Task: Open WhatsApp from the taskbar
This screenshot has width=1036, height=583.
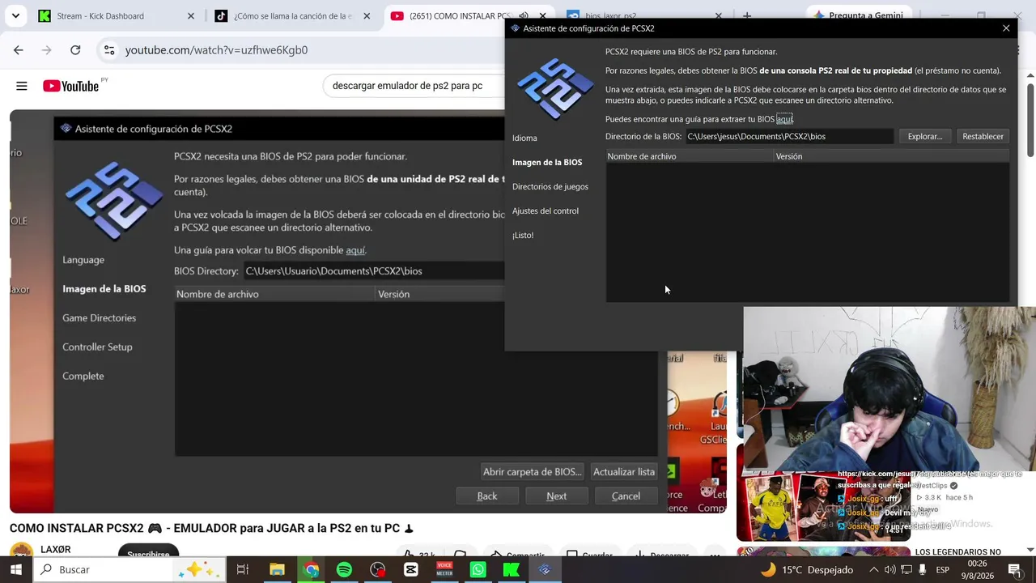Action: coord(478,569)
